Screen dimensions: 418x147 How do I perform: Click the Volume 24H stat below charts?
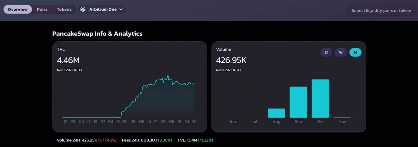[87, 140]
